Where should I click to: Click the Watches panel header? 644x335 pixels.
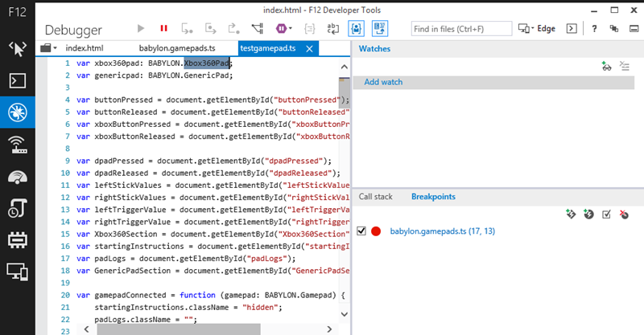tap(374, 49)
